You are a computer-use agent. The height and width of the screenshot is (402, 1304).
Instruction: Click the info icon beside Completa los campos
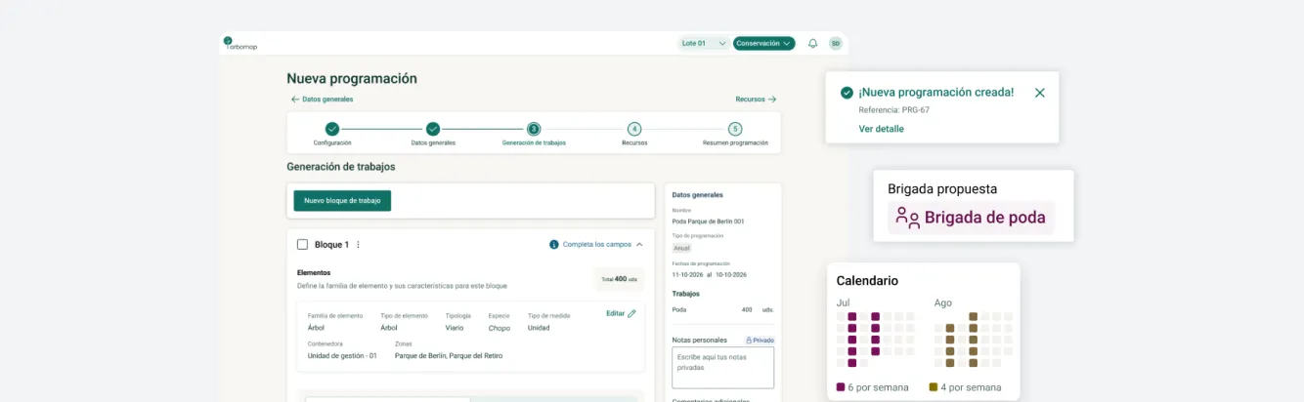pos(554,244)
